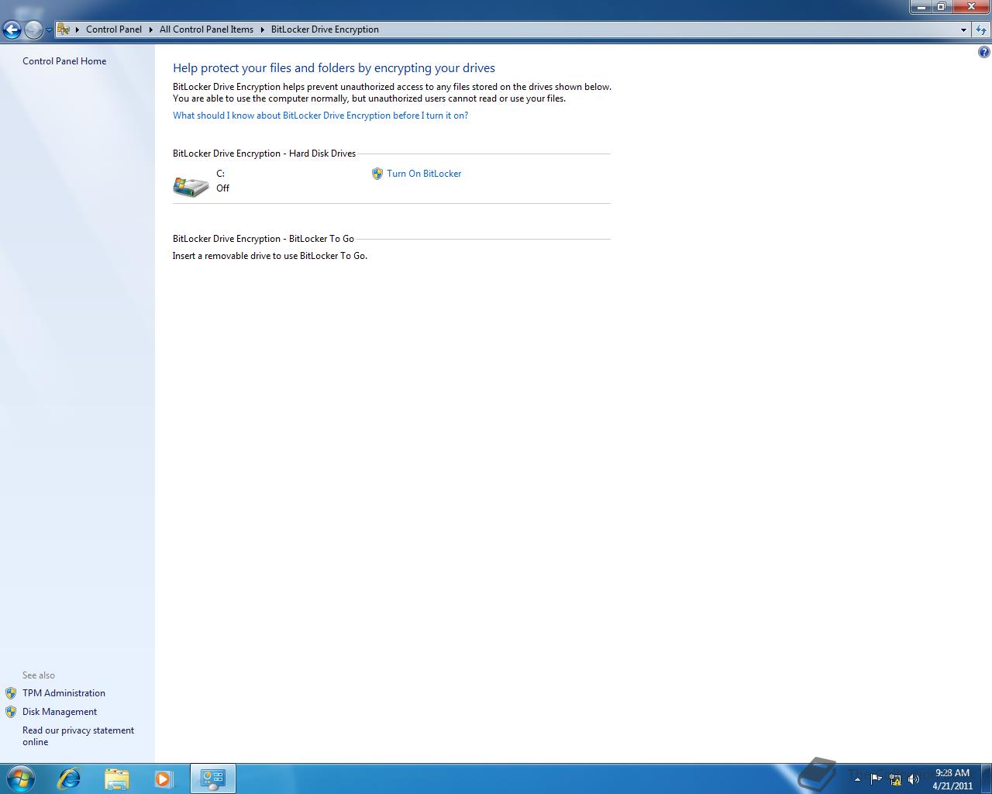Open the Windows Start menu orb
This screenshot has width=992, height=794.
20,778
